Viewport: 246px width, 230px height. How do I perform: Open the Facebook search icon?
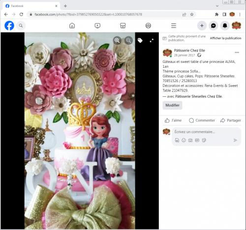[21, 26]
